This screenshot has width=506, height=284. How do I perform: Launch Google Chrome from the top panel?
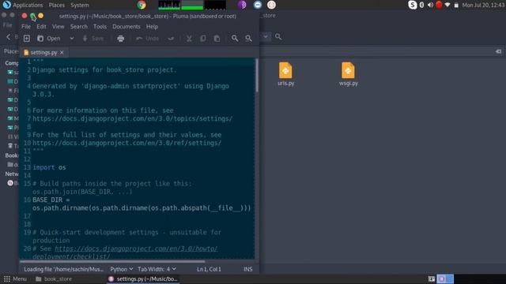point(142,5)
